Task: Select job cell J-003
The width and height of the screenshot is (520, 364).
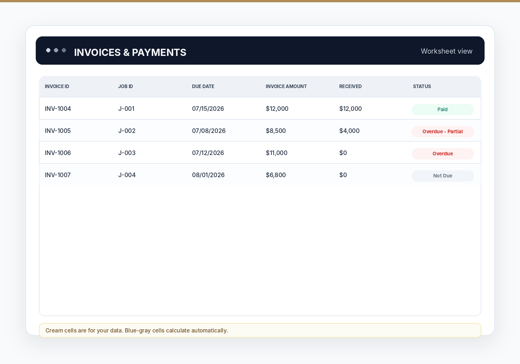Action: click(127, 153)
